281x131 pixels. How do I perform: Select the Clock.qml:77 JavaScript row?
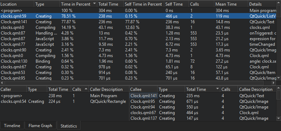click(138, 44)
